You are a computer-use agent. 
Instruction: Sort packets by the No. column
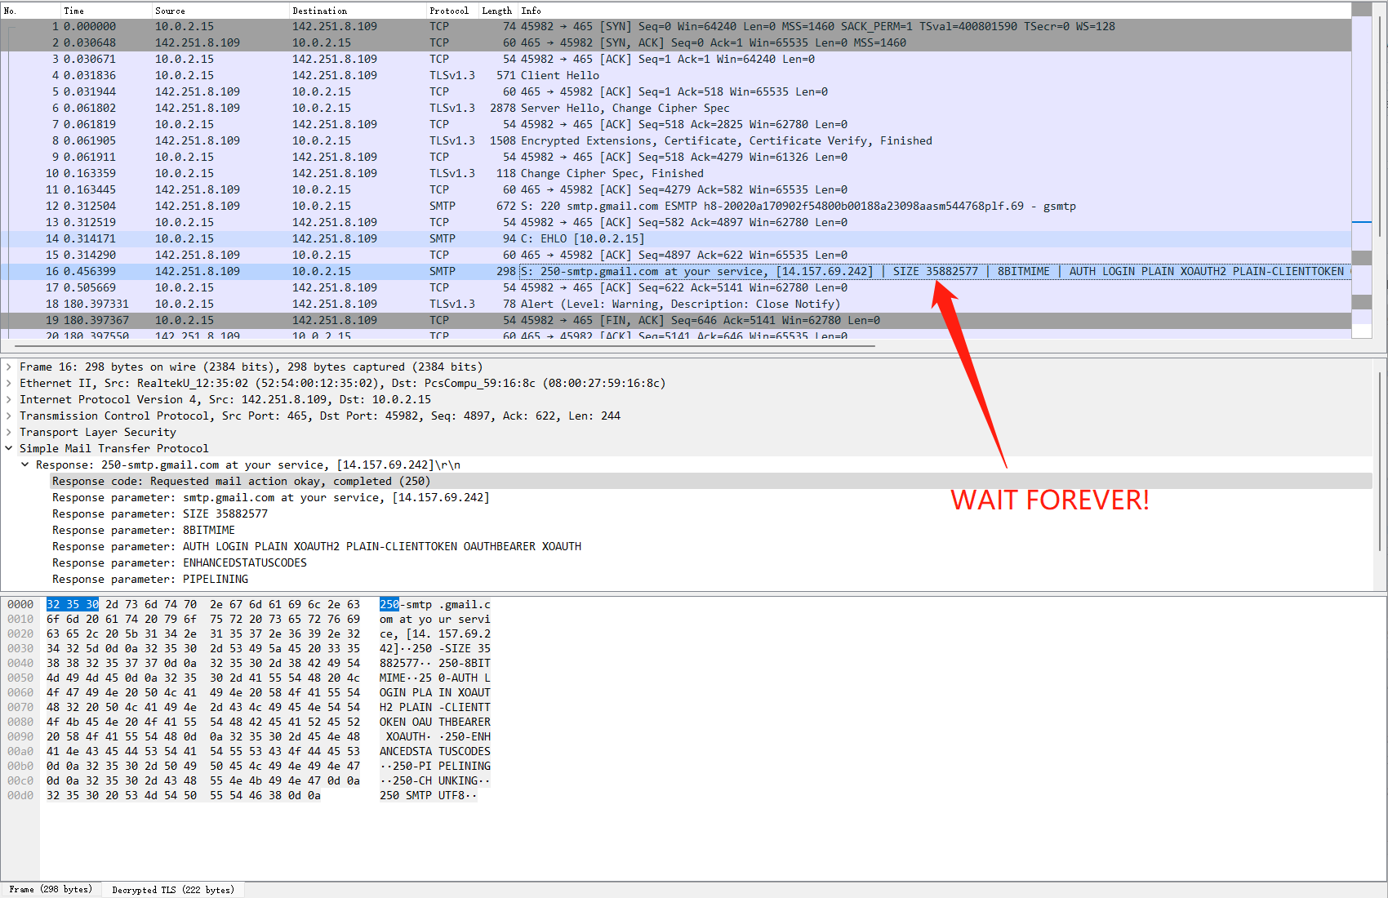click(x=31, y=11)
